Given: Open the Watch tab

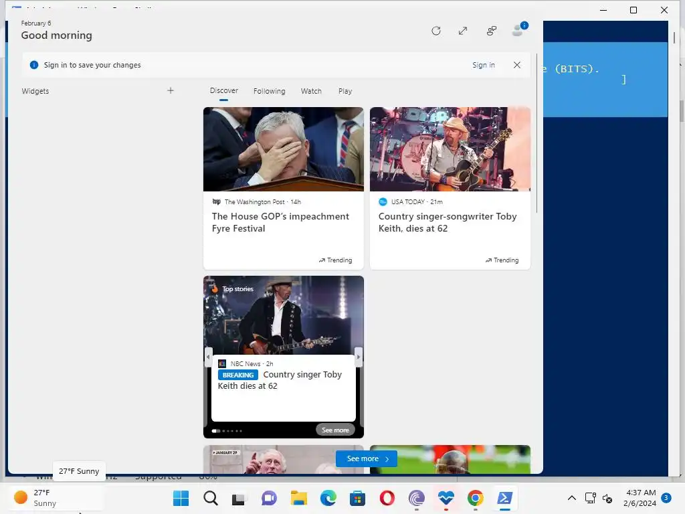Looking at the screenshot, I should tap(311, 91).
